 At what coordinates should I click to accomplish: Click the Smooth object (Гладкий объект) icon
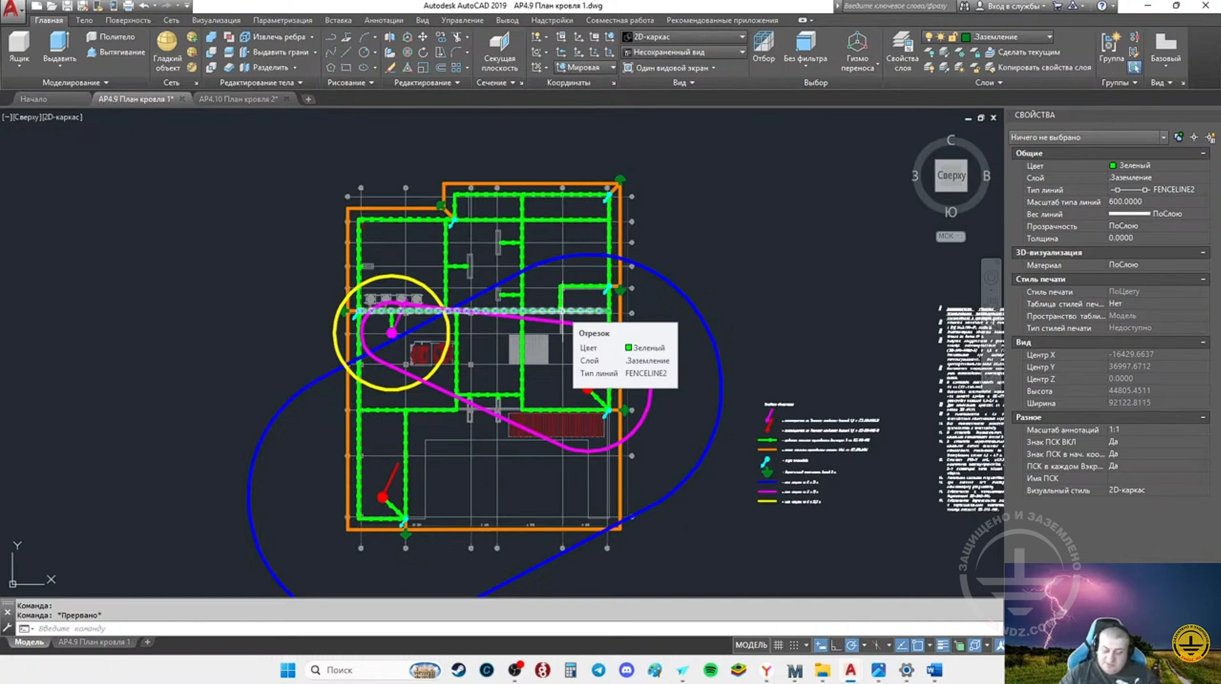[x=167, y=42]
